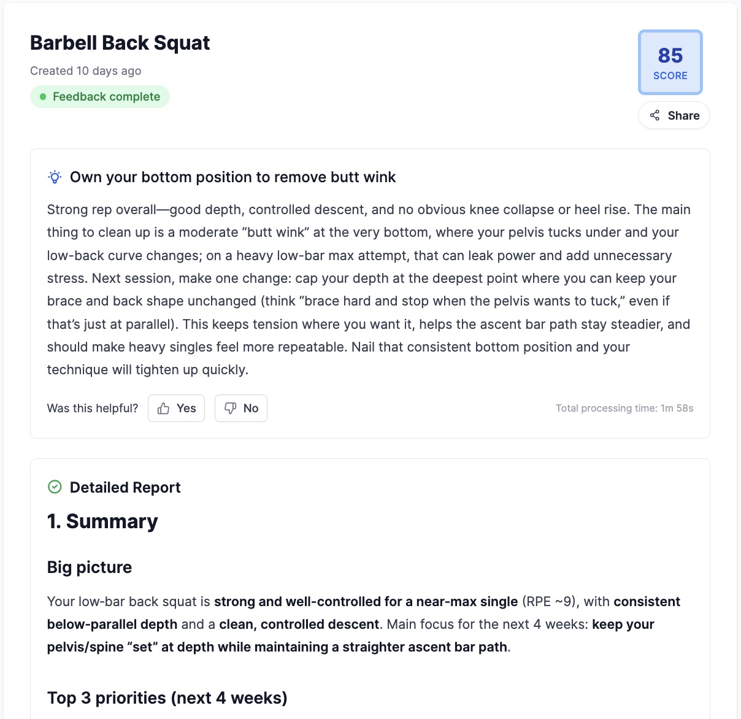Click the Total processing time text
The height and width of the screenshot is (719, 741).
624,409
